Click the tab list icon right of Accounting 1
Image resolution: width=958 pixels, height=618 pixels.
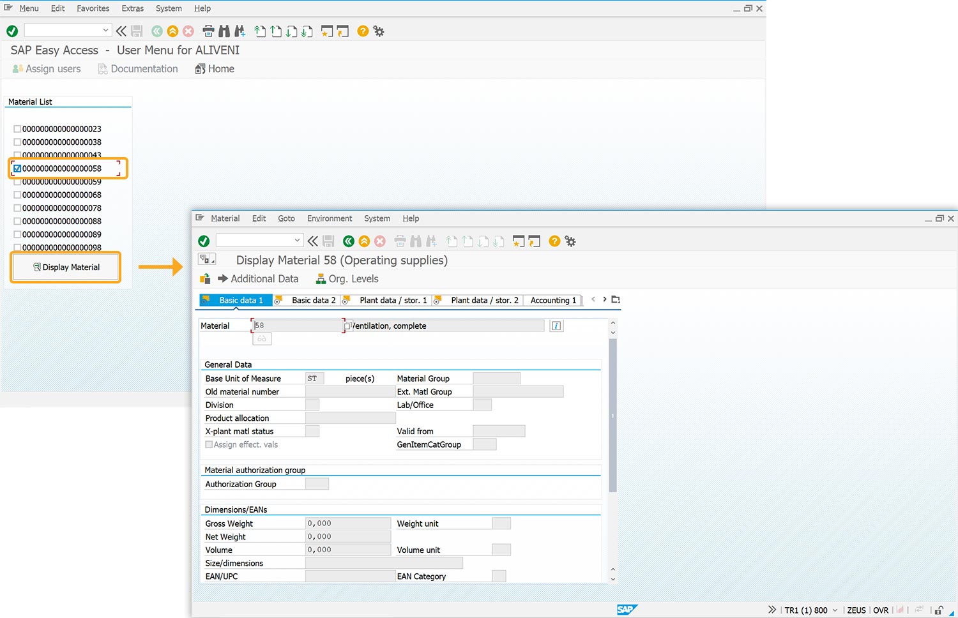[x=616, y=299]
